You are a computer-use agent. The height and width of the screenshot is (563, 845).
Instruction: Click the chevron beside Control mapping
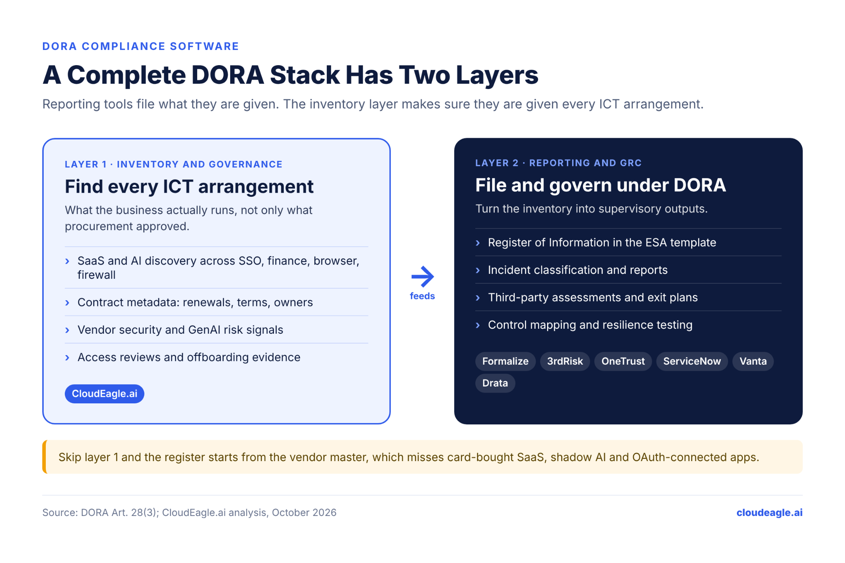[478, 325]
